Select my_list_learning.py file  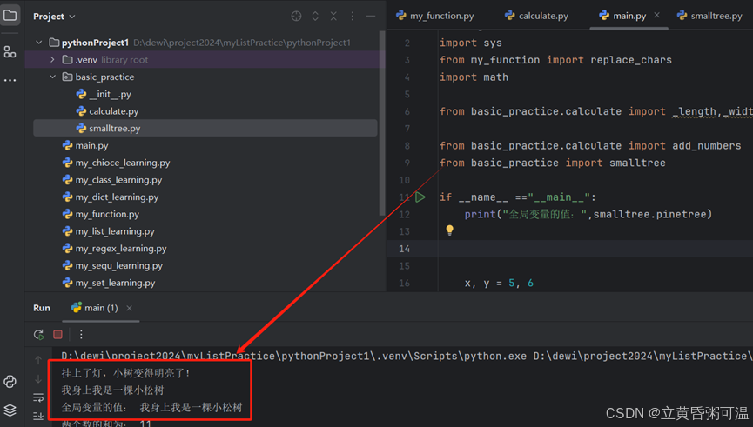(109, 231)
